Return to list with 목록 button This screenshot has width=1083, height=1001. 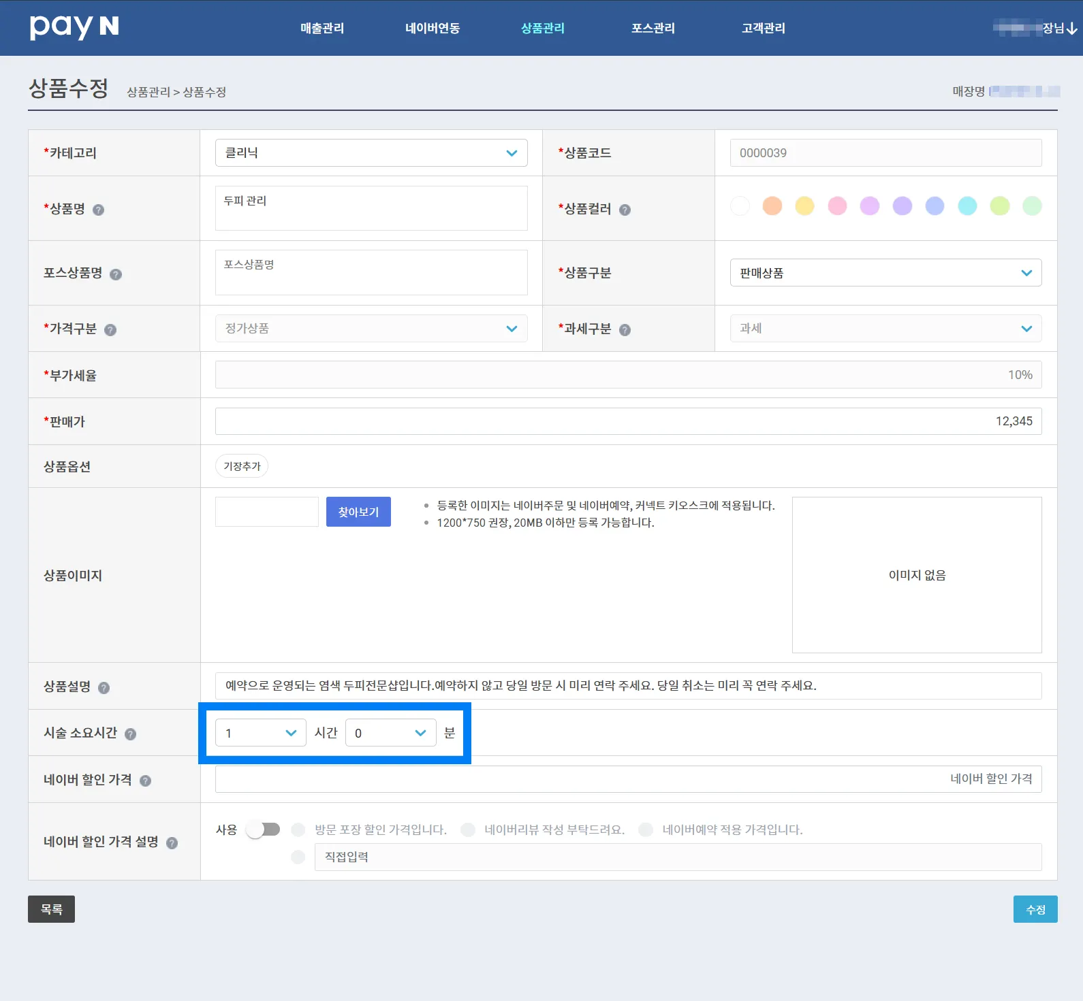[51, 909]
